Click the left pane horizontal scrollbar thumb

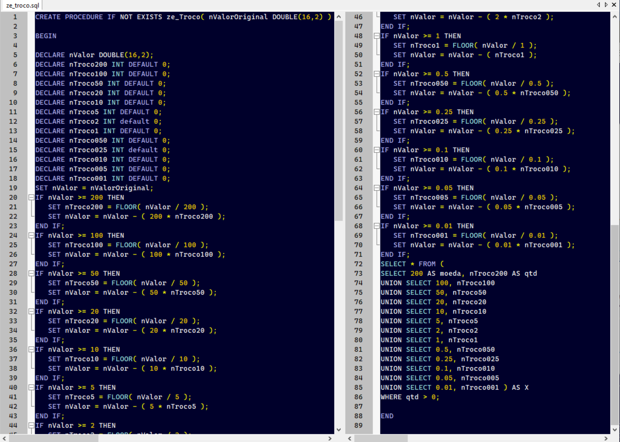[x=54, y=438]
